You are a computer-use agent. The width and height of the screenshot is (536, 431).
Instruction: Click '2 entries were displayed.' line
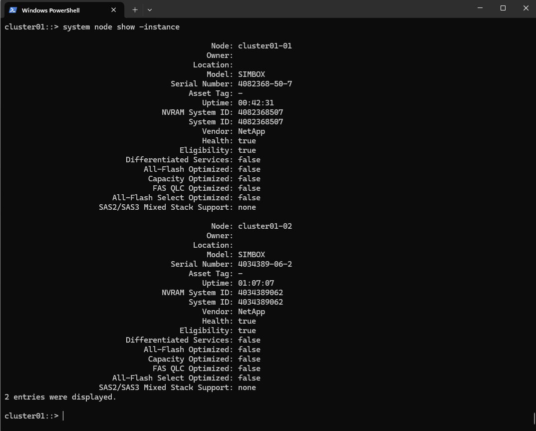click(60, 397)
